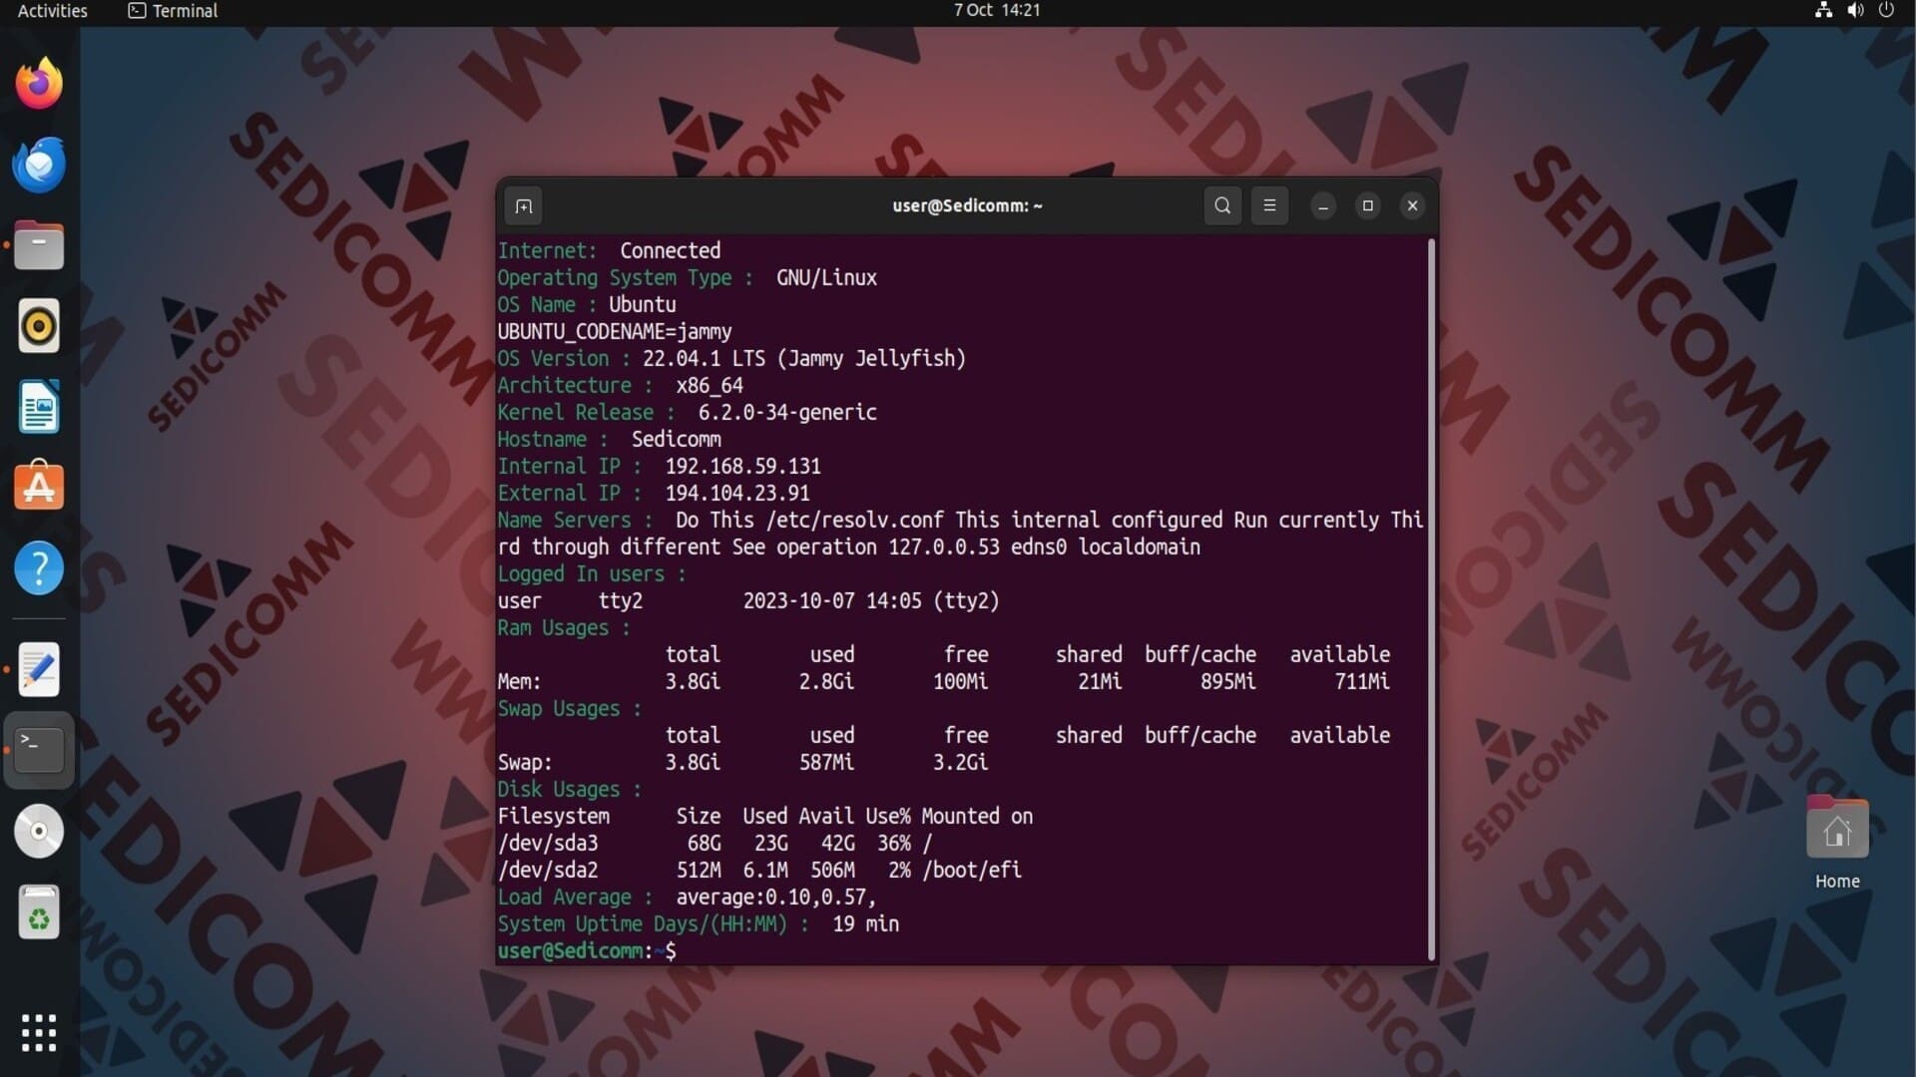Click External IP value 194.104.23.91
1916x1077 pixels.
[x=737, y=494]
